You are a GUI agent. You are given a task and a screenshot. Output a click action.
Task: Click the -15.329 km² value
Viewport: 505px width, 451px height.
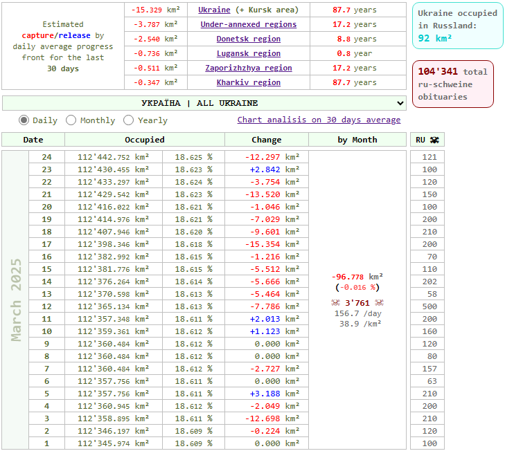pyautogui.click(x=156, y=10)
